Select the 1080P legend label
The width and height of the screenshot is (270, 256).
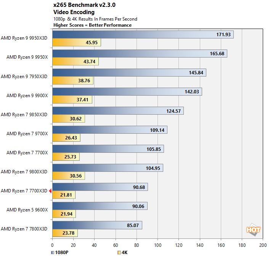(62, 253)
